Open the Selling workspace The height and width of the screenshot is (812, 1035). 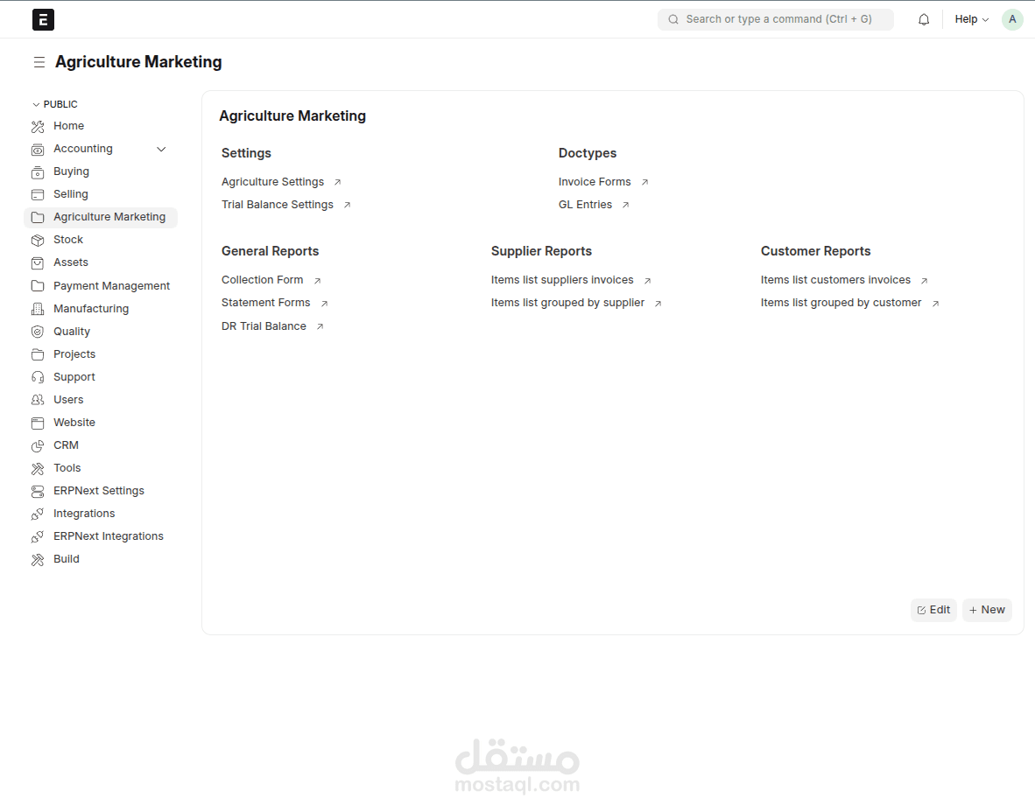[71, 193]
